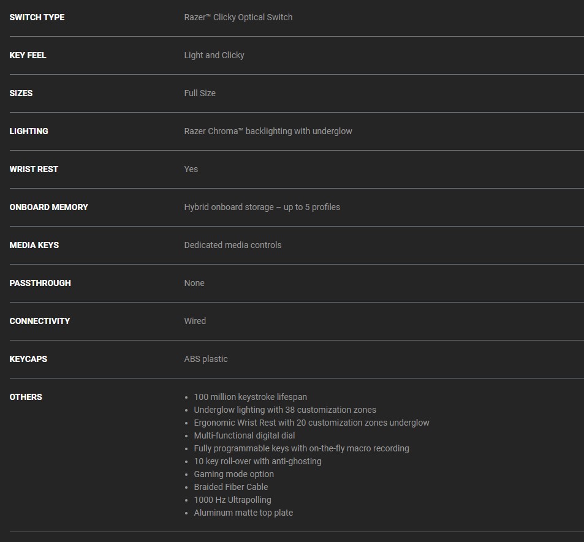Image resolution: width=584 pixels, height=542 pixels.
Task: Click the OTHERS label
Action: (26, 397)
